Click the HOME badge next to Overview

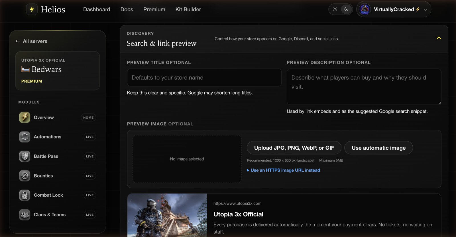tap(88, 118)
